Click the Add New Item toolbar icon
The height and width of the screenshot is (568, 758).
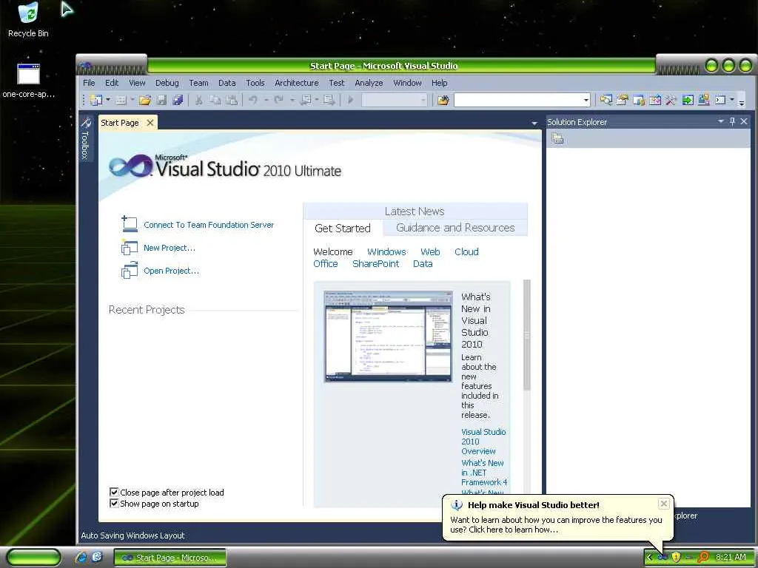pos(121,100)
